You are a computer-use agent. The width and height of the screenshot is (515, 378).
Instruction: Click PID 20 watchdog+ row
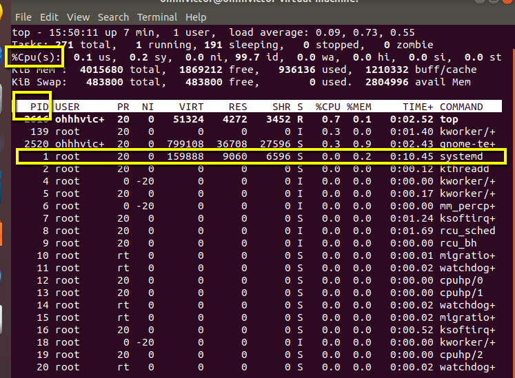[257, 367]
